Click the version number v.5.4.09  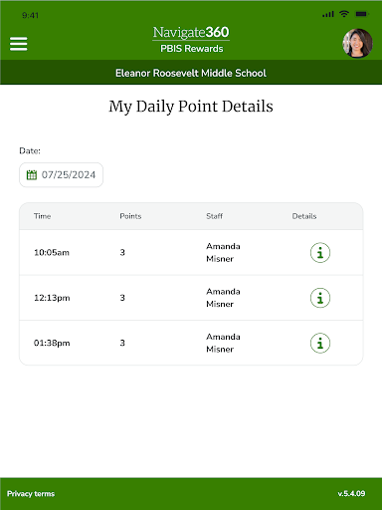click(x=351, y=494)
